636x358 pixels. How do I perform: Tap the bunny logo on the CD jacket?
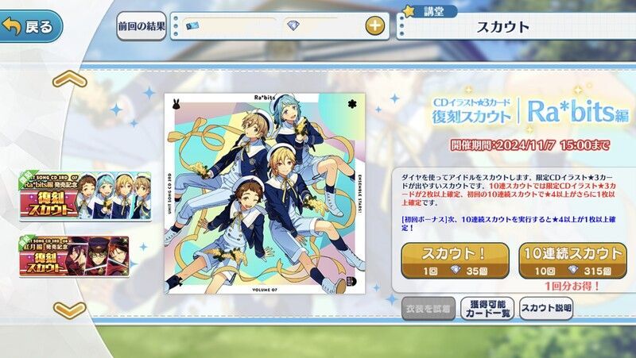point(176,105)
